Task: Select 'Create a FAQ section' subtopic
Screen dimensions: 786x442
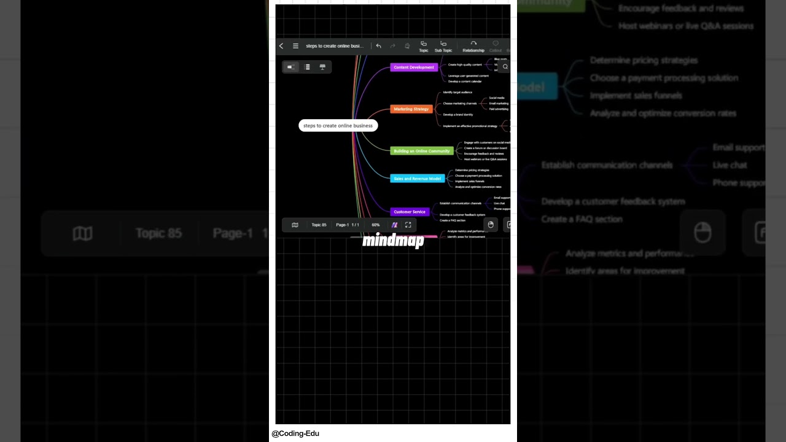Action: point(453,220)
